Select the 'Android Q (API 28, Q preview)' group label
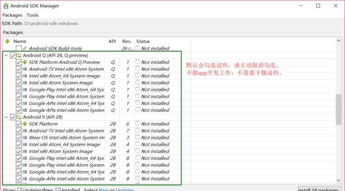Image resolution: width=345 pixels, height=191 pixels. coord(55,56)
